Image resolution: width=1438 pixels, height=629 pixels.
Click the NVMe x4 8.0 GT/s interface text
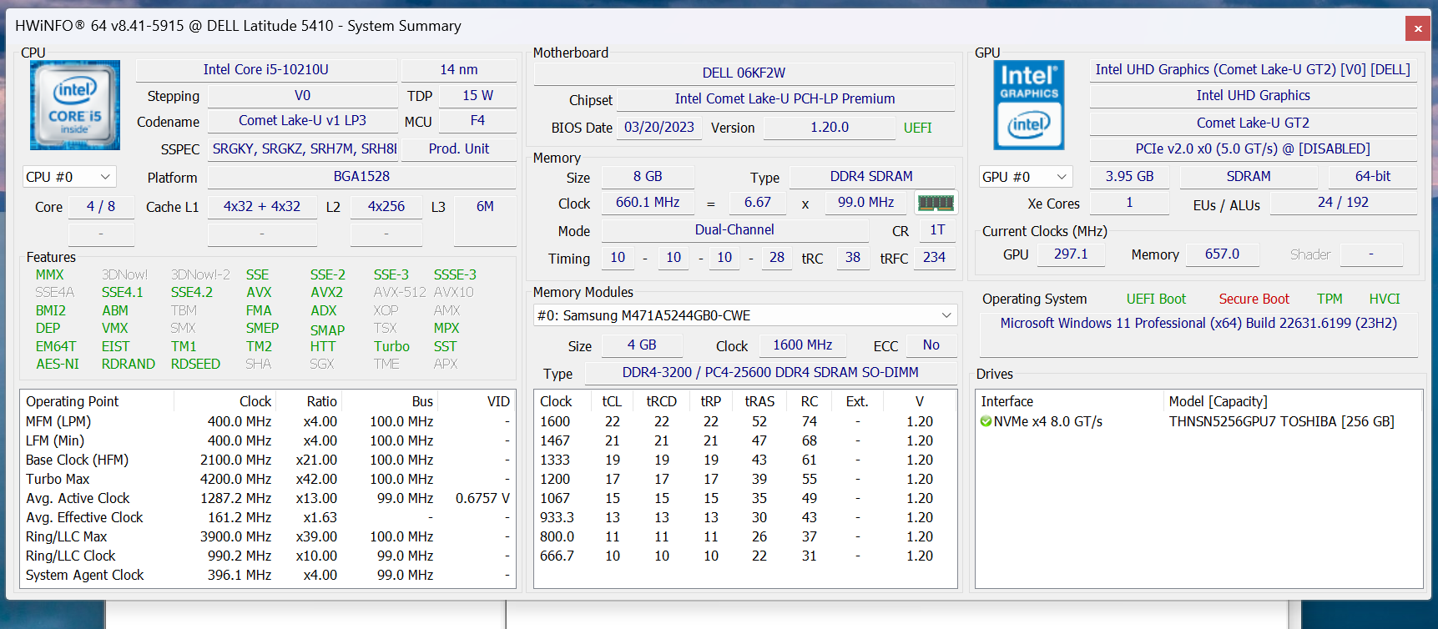point(1047,422)
